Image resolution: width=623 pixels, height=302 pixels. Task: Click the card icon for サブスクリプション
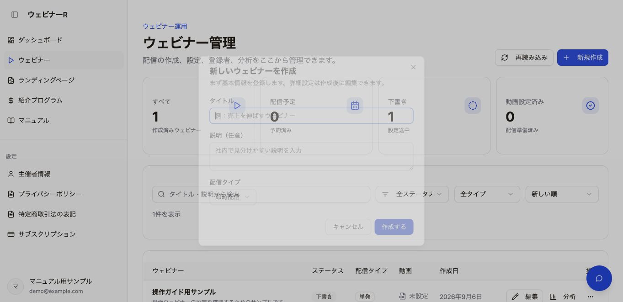pos(11,234)
